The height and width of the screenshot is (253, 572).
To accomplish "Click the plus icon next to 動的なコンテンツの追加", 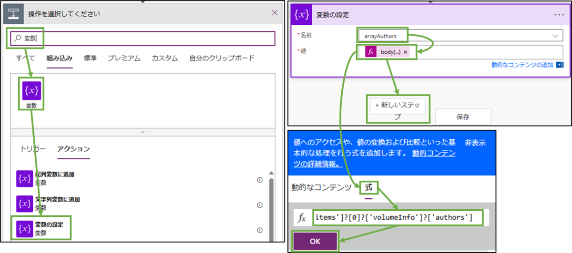I will point(560,65).
